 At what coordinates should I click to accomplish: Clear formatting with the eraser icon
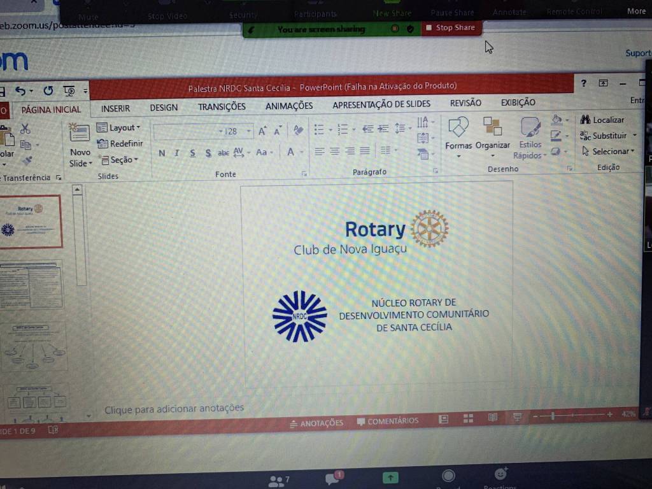[x=298, y=131]
